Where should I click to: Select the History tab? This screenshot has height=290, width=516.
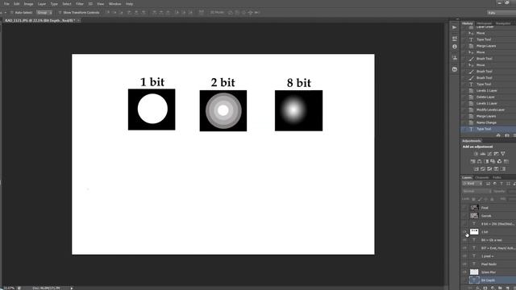467,23
